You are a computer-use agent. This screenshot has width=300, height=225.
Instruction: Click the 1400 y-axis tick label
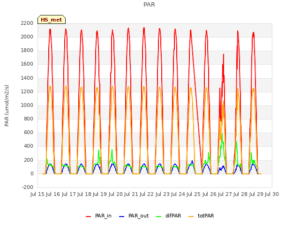pos(27,78)
